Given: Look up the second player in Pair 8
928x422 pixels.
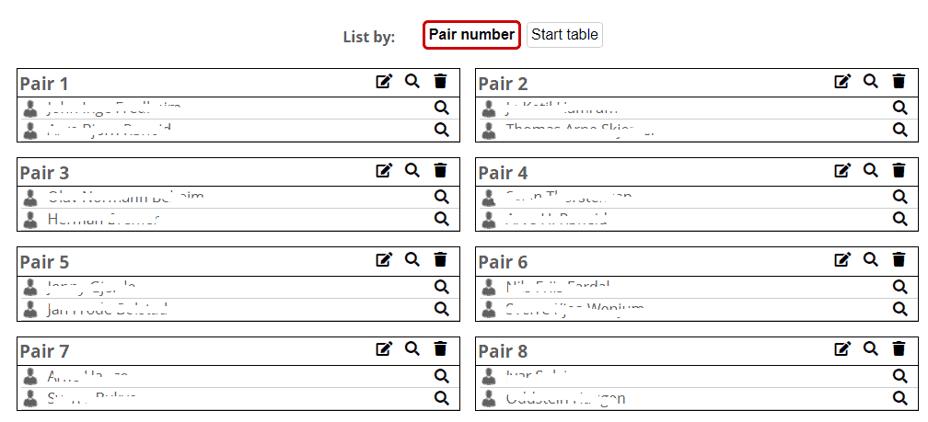Looking at the screenshot, I should pyautogui.click(x=899, y=398).
